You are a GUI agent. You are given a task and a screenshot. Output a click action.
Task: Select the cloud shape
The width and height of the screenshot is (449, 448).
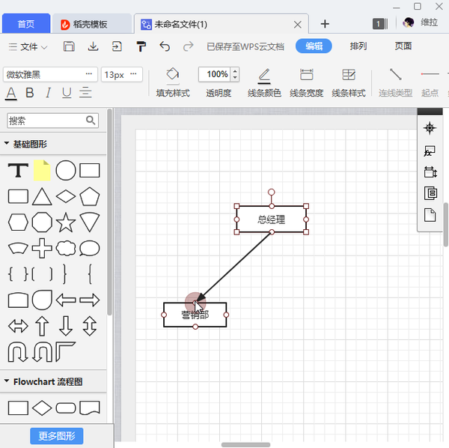[66, 248]
